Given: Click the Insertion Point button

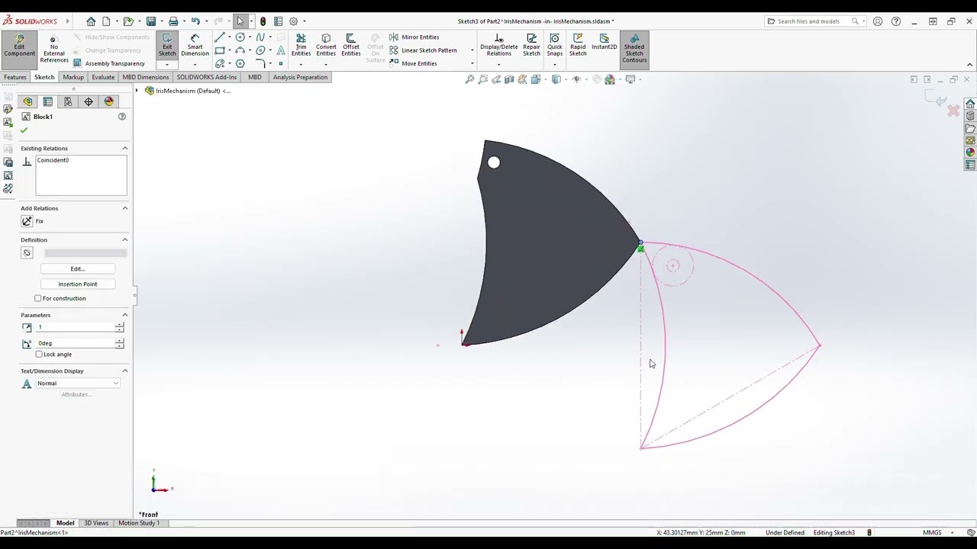Looking at the screenshot, I should click(x=77, y=284).
